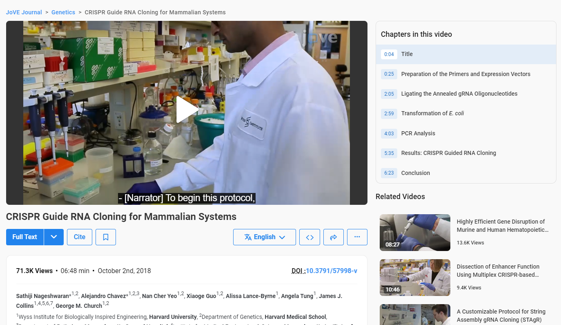The height and width of the screenshot is (325, 561).
Task: Click the Cite button
Action: tap(80, 237)
